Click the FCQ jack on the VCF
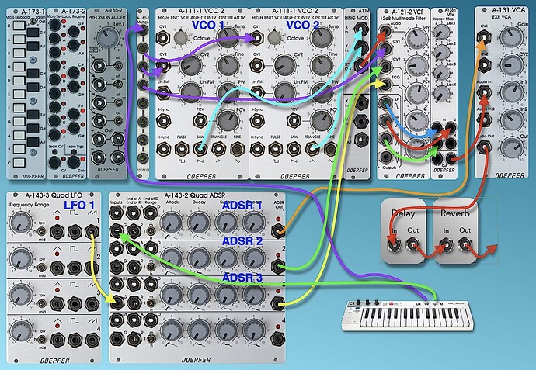The width and height of the screenshot is (536, 370). [x=385, y=85]
